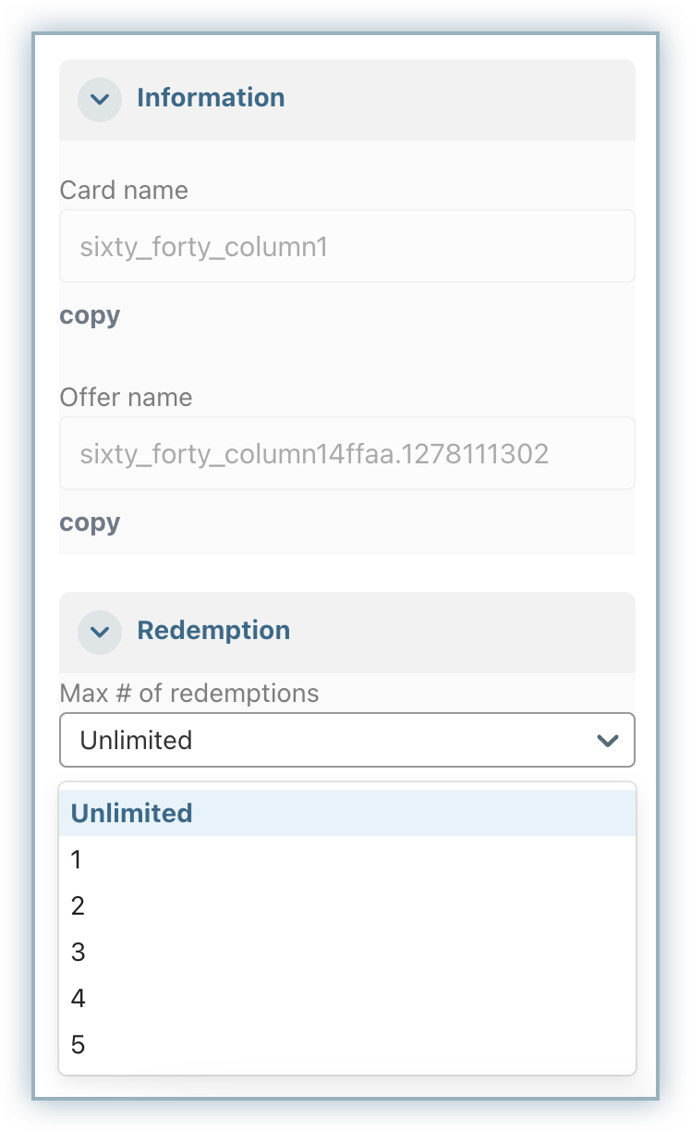Choose the highlighted Unlimited option in list
This screenshot has width=691, height=1132.
(132, 814)
